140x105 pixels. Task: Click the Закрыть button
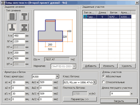[119, 101]
